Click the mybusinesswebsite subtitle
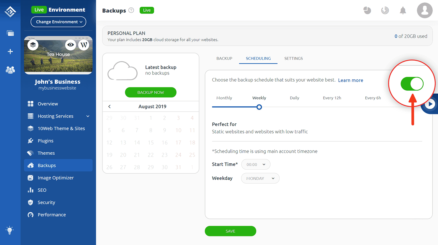This screenshot has height=245, width=438. click(x=57, y=88)
